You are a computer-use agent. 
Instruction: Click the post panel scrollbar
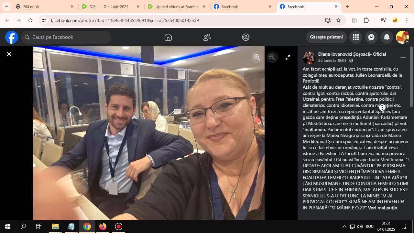coord(411,78)
